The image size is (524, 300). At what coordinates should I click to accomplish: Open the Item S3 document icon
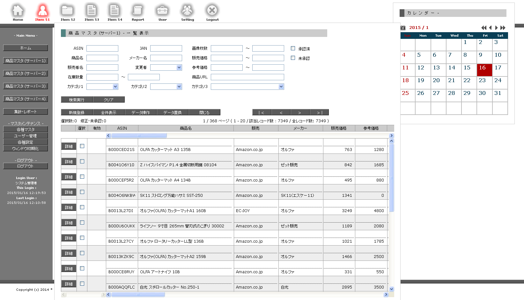(x=92, y=11)
